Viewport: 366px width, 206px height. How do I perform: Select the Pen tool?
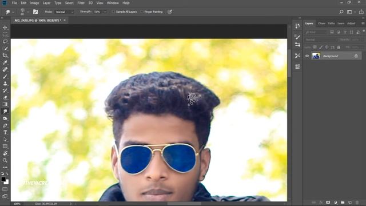coord(5,125)
